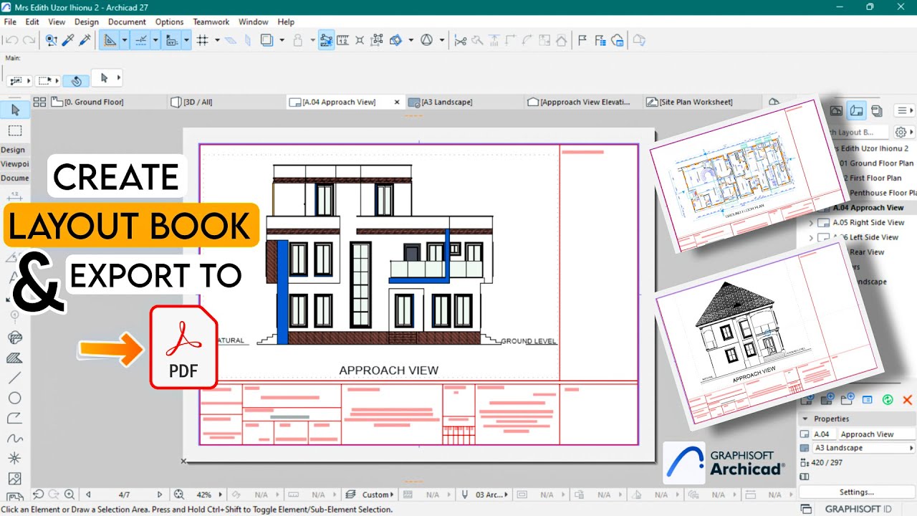Click the red X delete icon in Navigator
Screen dimensions: 917x516
coord(907,400)
